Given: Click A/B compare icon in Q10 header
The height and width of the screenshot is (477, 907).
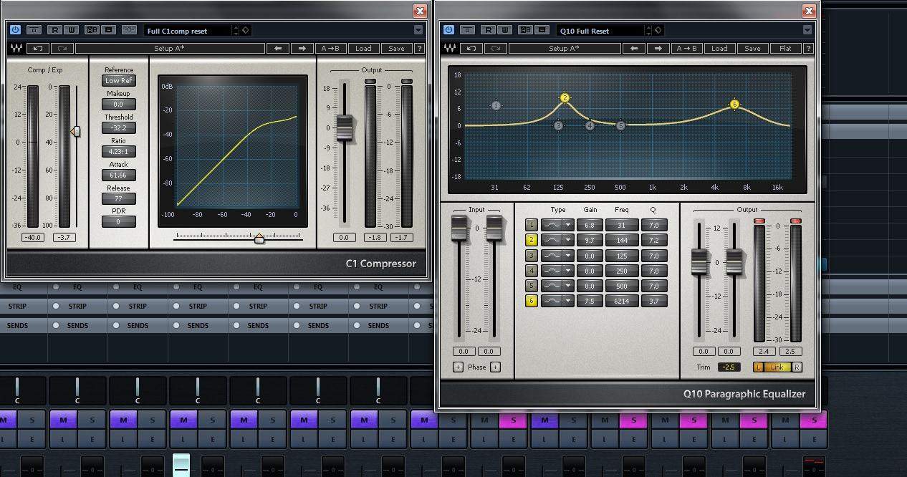Looking at the screenshot, I should pos(525,30).
